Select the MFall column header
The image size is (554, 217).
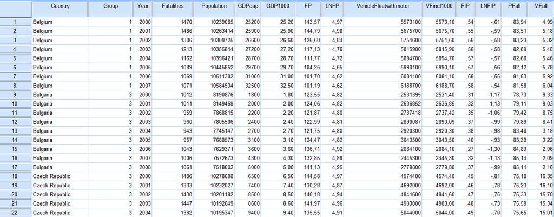coord(540,9)
